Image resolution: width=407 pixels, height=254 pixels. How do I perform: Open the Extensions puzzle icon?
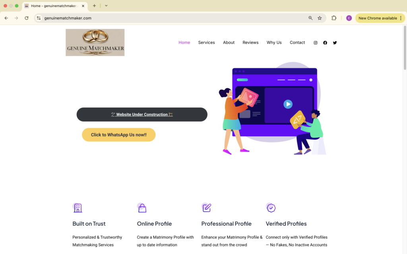334,18
